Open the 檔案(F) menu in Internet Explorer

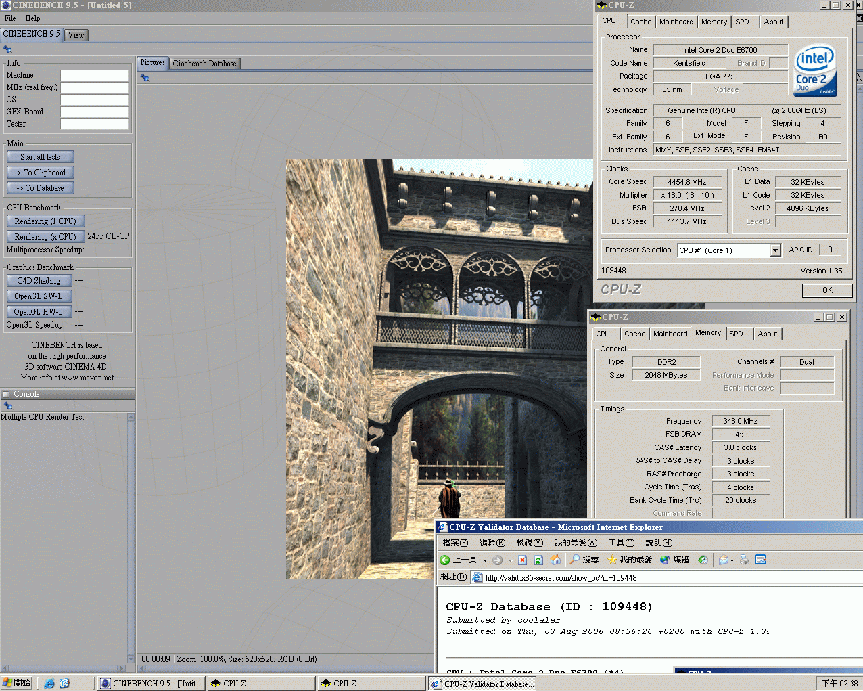point(455,543)
